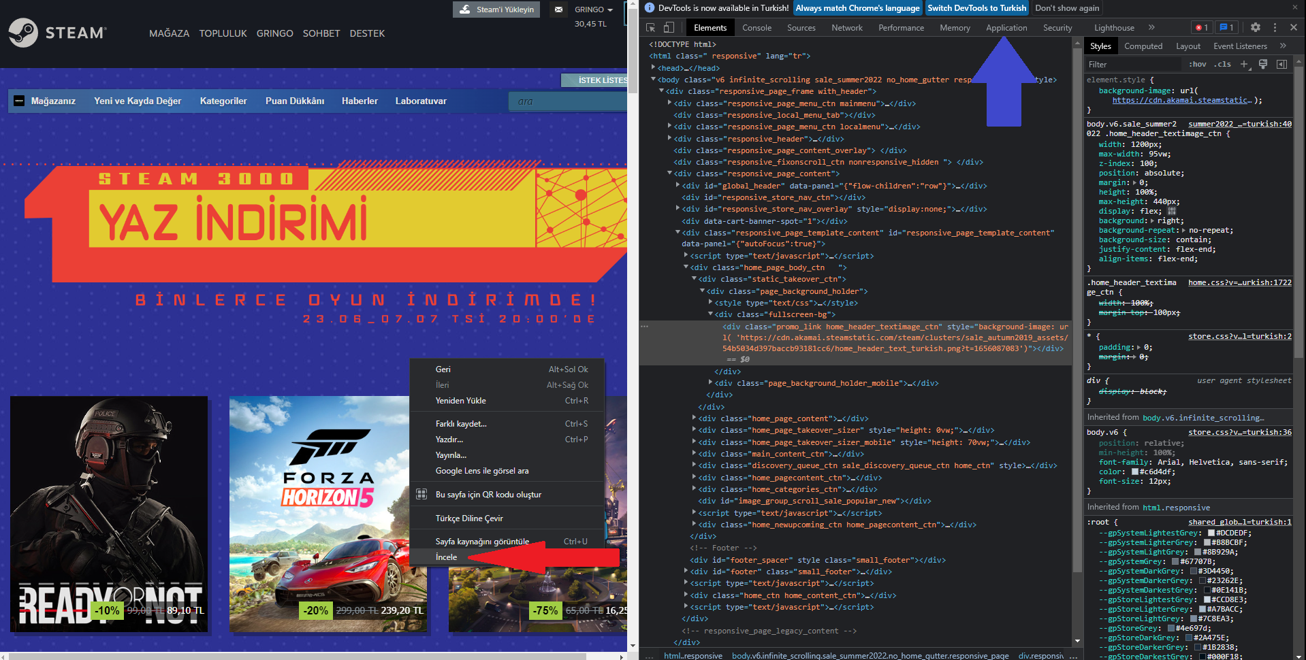
Task: Toggle the .cls element classes button
Action: (x=1224, y=64)
